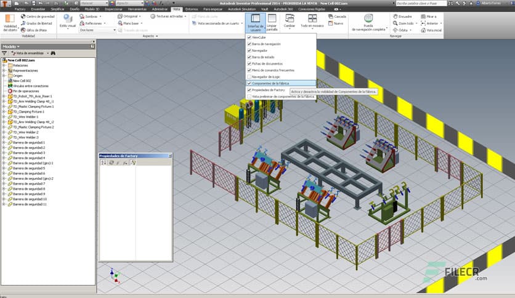This screenshot has height=298, width=515.
Task: Click Texturas activadas icon
Action: 153,17
